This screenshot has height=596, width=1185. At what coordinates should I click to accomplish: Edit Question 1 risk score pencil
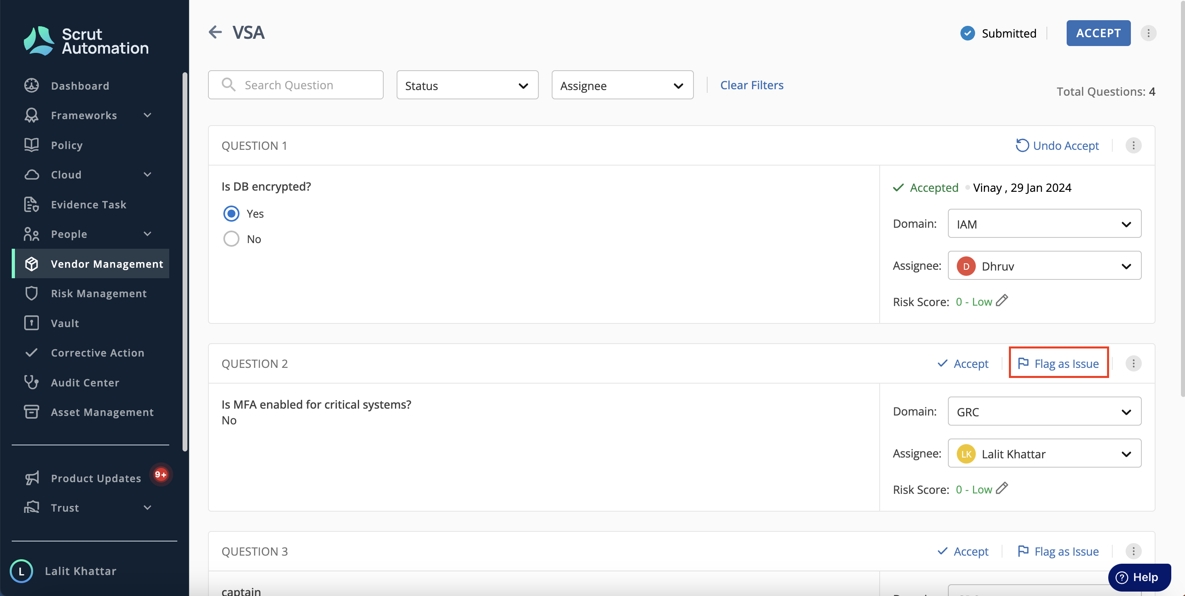click(1002, 301)
